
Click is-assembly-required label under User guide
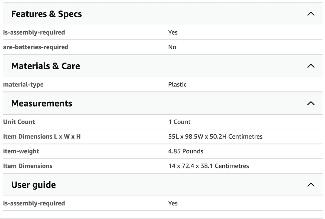tap(34, 203)
